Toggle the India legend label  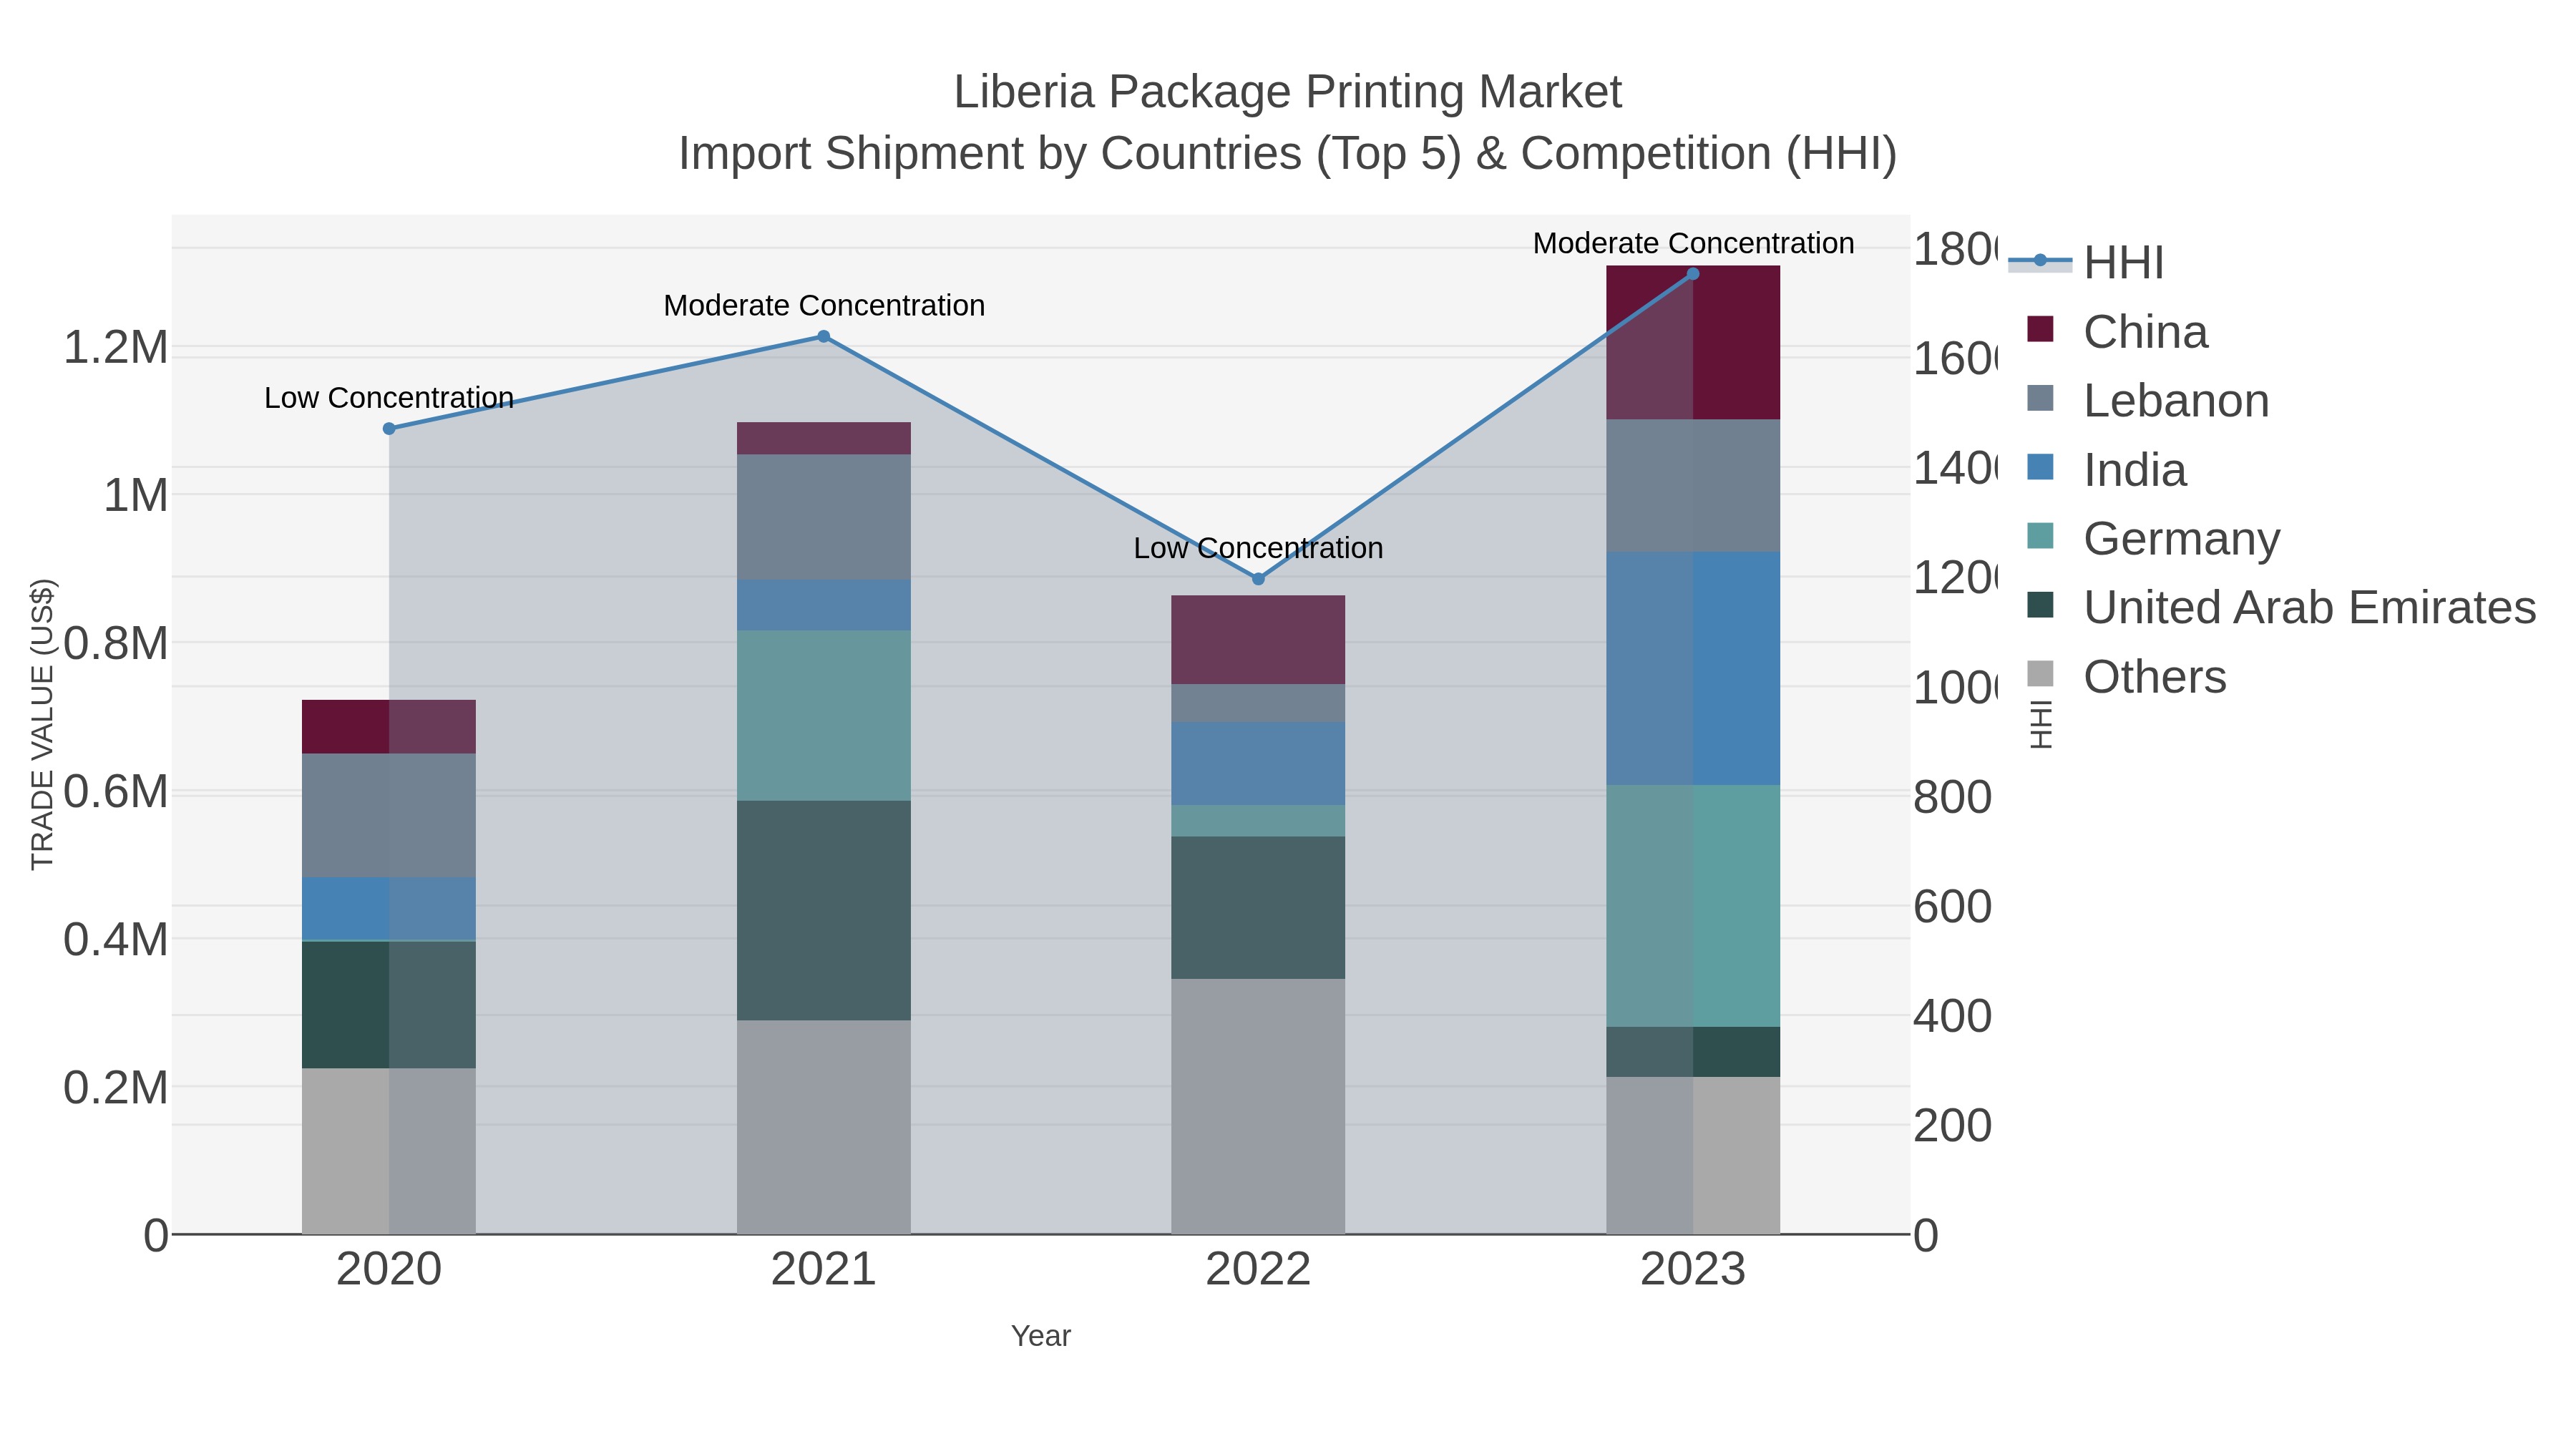pyautogui.click(x=2135, y=470)
